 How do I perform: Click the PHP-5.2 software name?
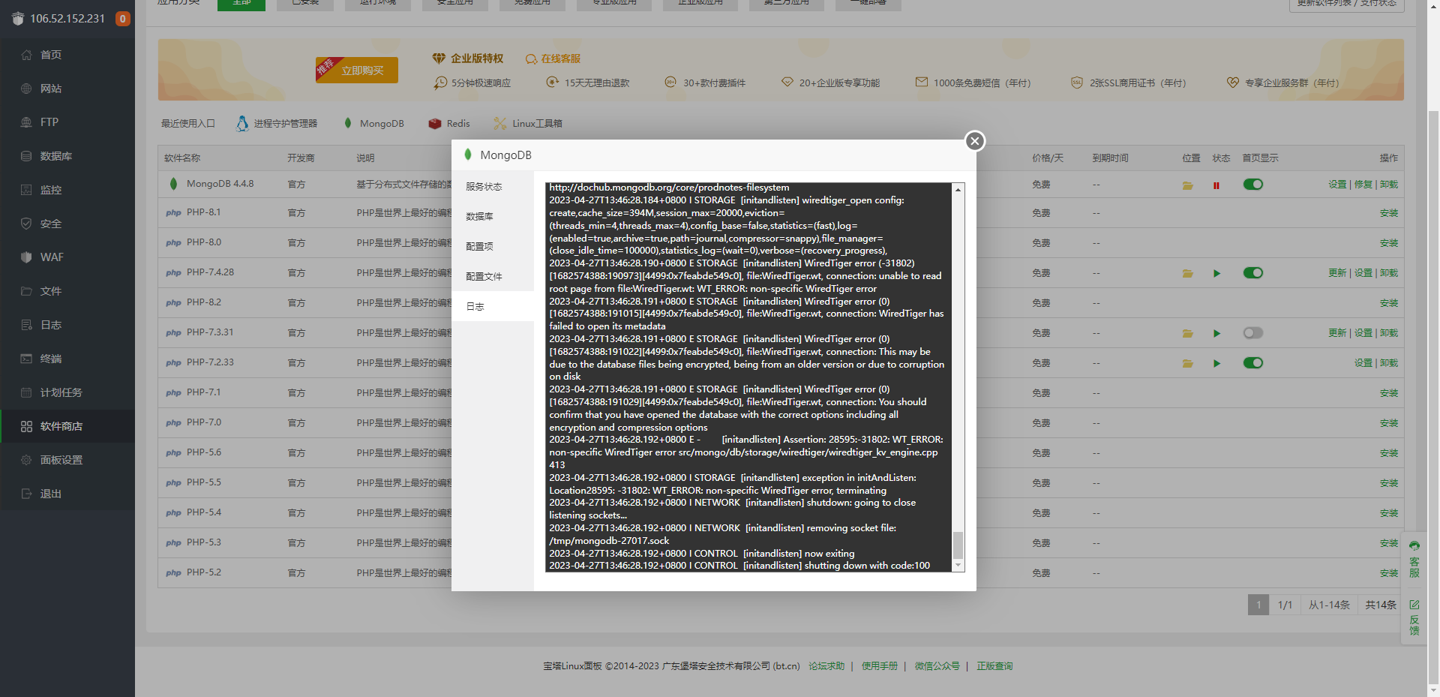click(x=204, y=572)
